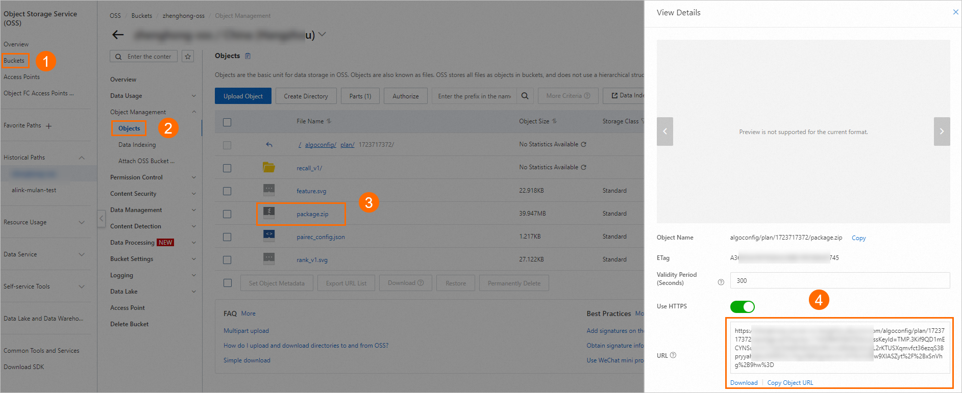Show the previous preview with the left arrow
The image size is (962, 393).
(x=665, y=132)
